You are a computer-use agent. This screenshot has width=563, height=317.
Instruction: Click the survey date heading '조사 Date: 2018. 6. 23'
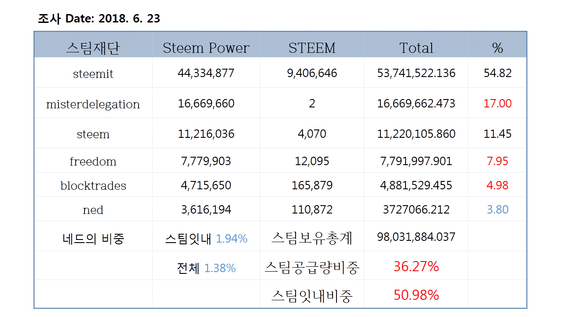point(99,18)
